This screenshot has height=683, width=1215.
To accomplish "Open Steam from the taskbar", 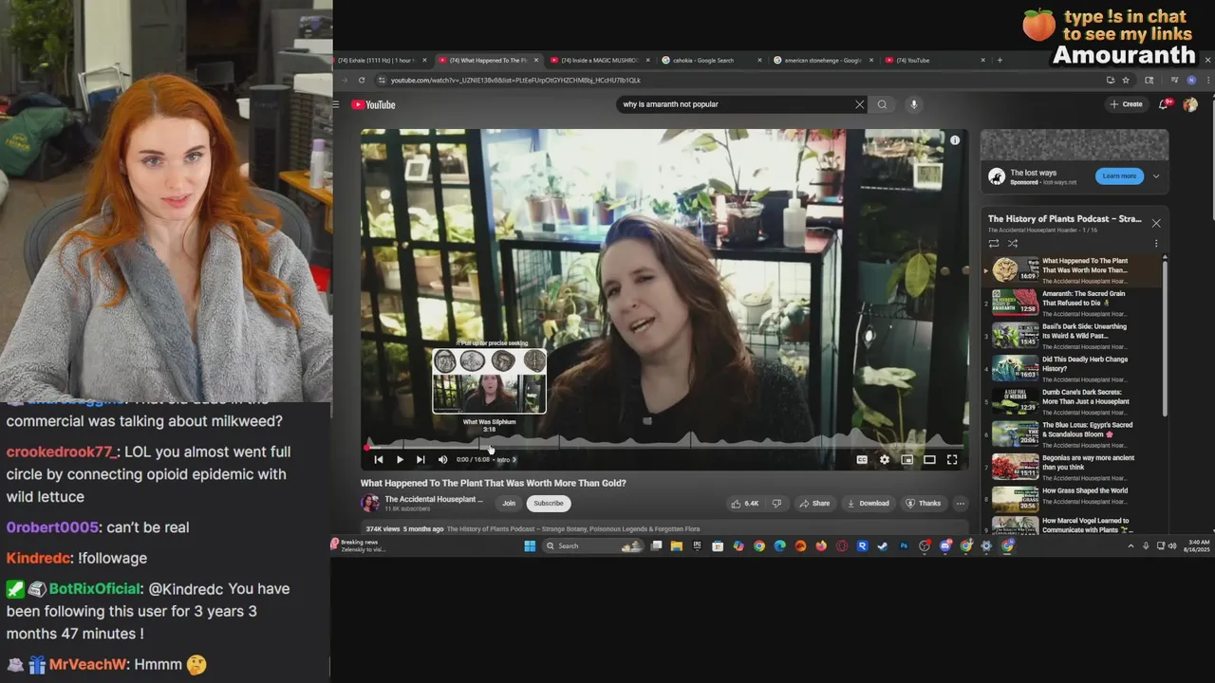I will [x=883, y=545].
